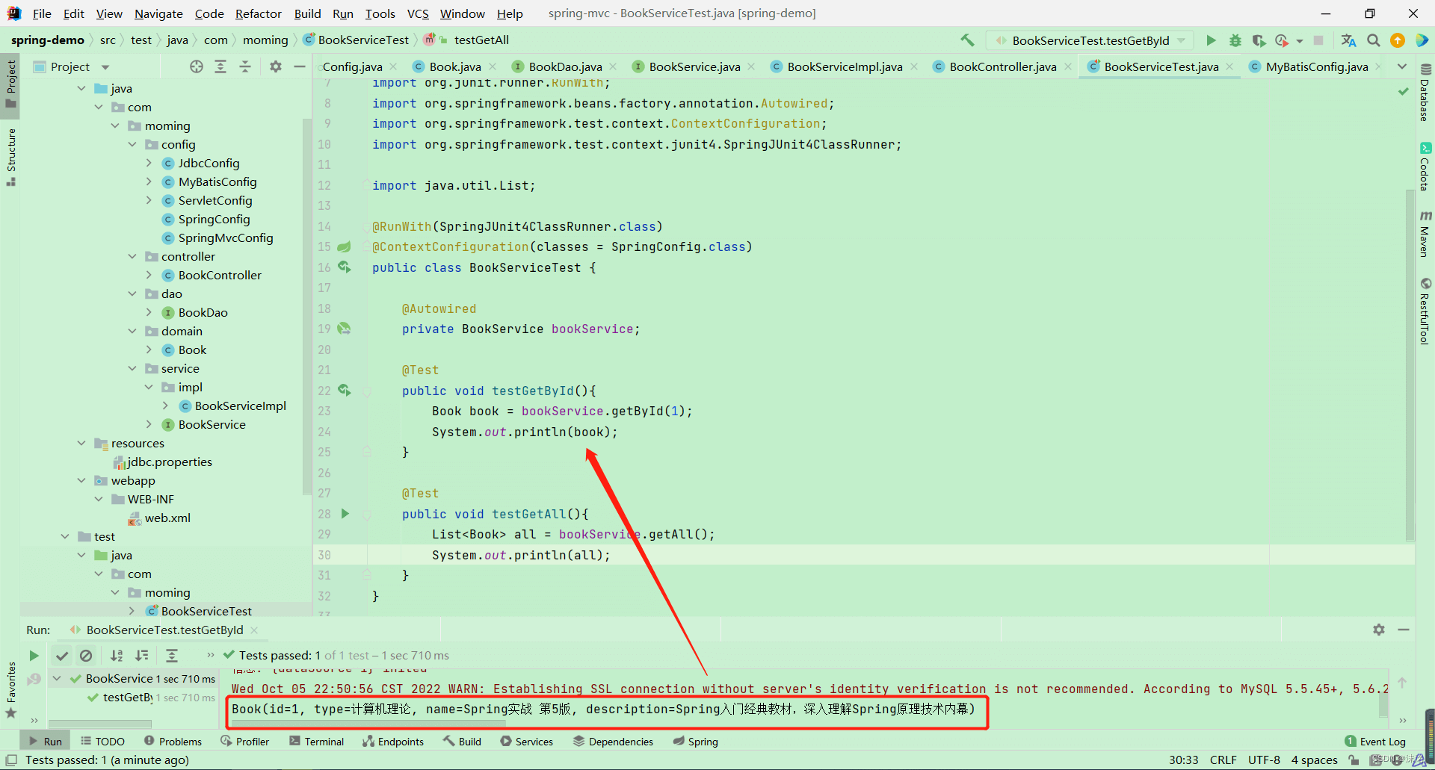
Task: Start debugging with the bug icon
Action: 1235,40
